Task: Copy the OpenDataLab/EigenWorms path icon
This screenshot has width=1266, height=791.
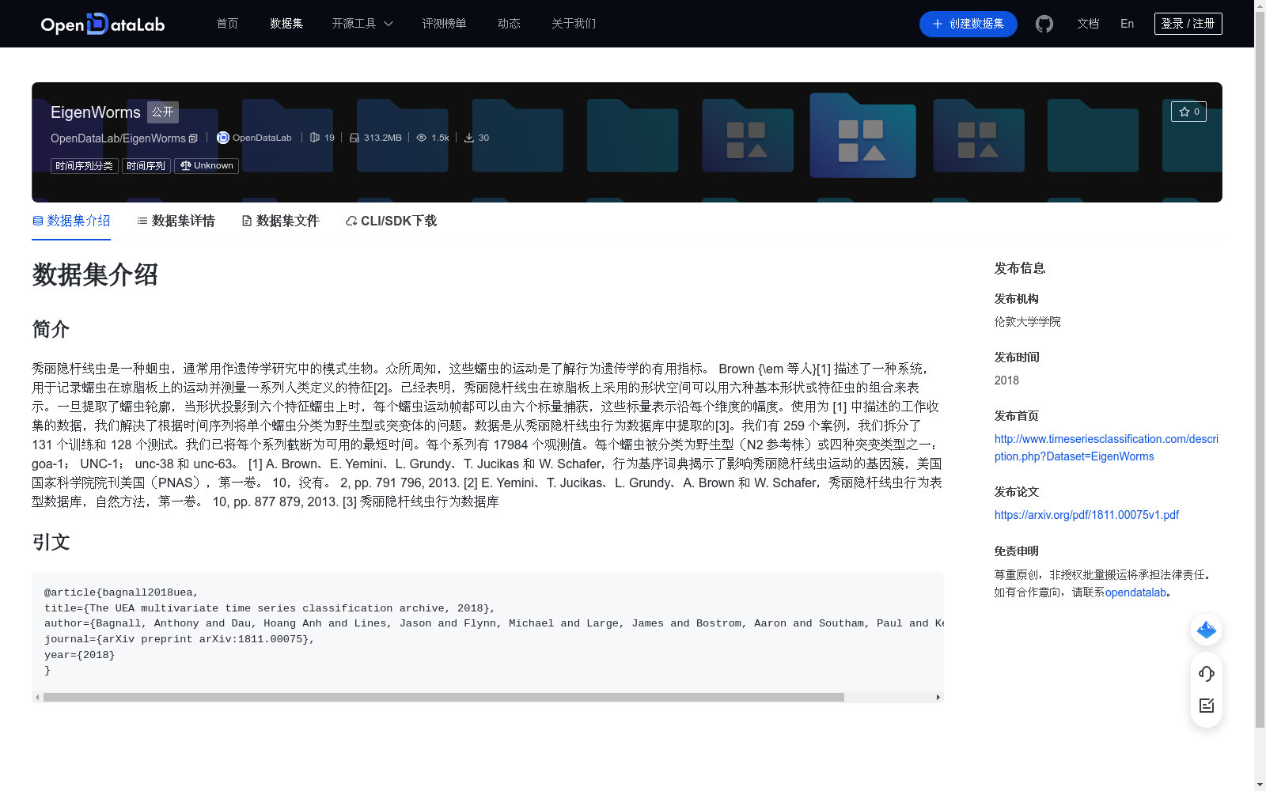Action: (x=193, y=138)
